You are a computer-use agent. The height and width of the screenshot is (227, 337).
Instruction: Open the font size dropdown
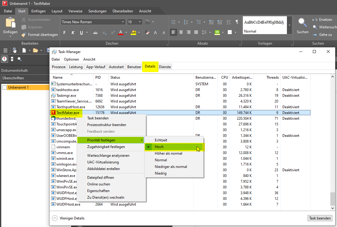[140, 22]
